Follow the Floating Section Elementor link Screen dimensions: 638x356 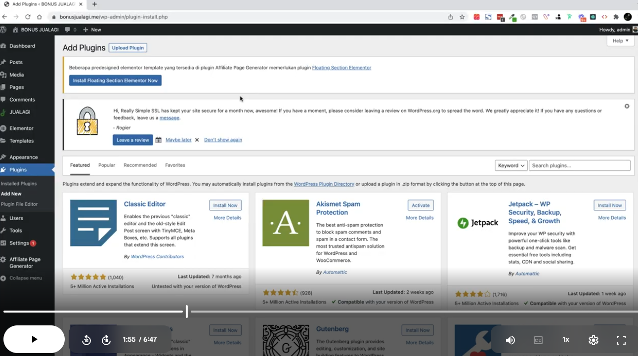pyautogui.click(x=341, y=68)
